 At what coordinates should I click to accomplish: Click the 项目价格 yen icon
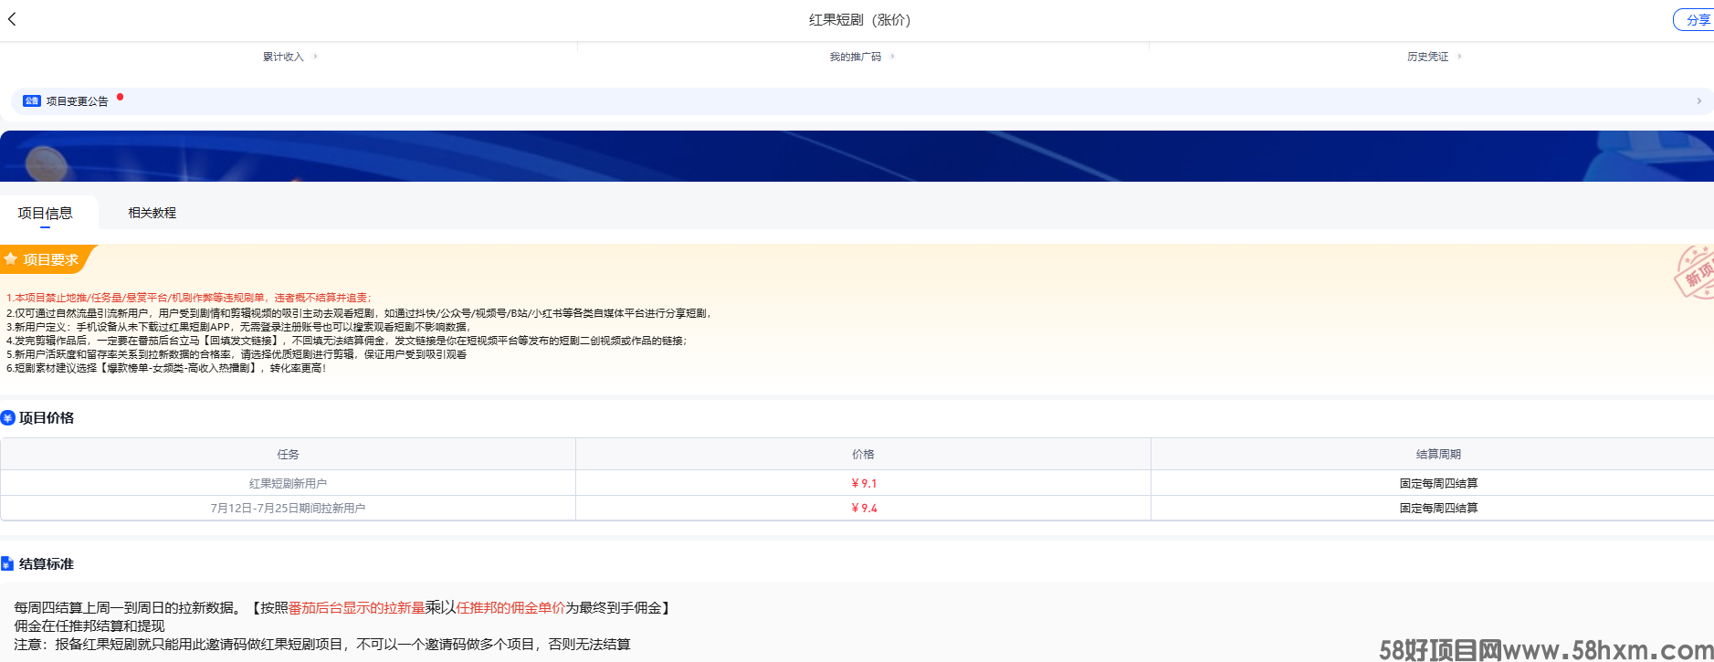click(8, 418)
